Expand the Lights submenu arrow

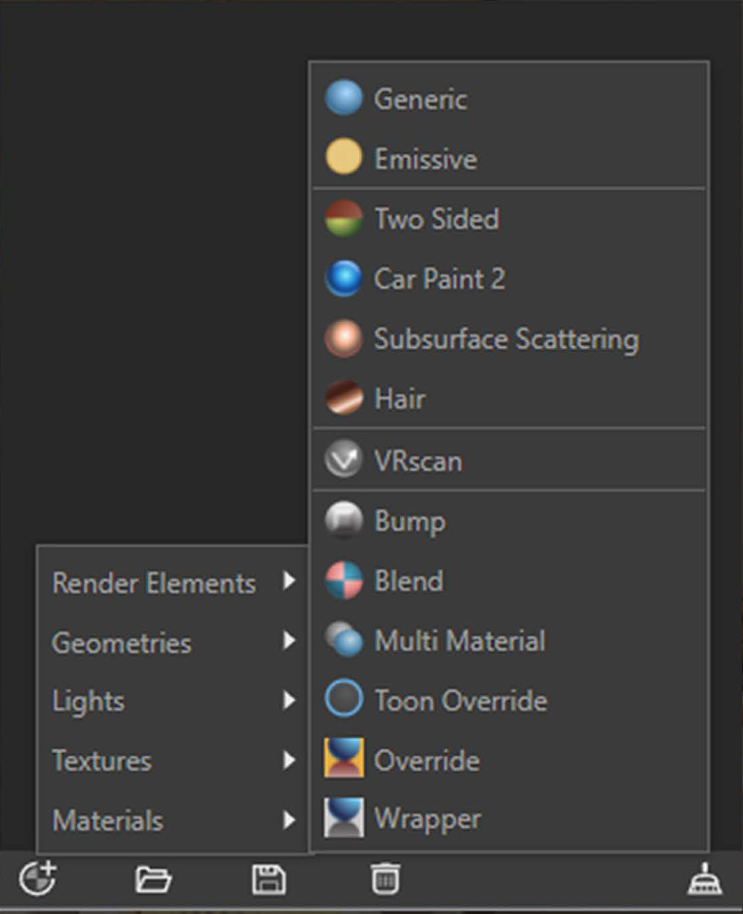[289, 700]
